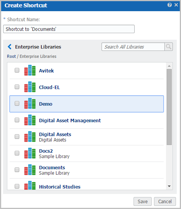Click the Historical Studies library icon
This screenshot has width=181, height=209.
(30, 185)
